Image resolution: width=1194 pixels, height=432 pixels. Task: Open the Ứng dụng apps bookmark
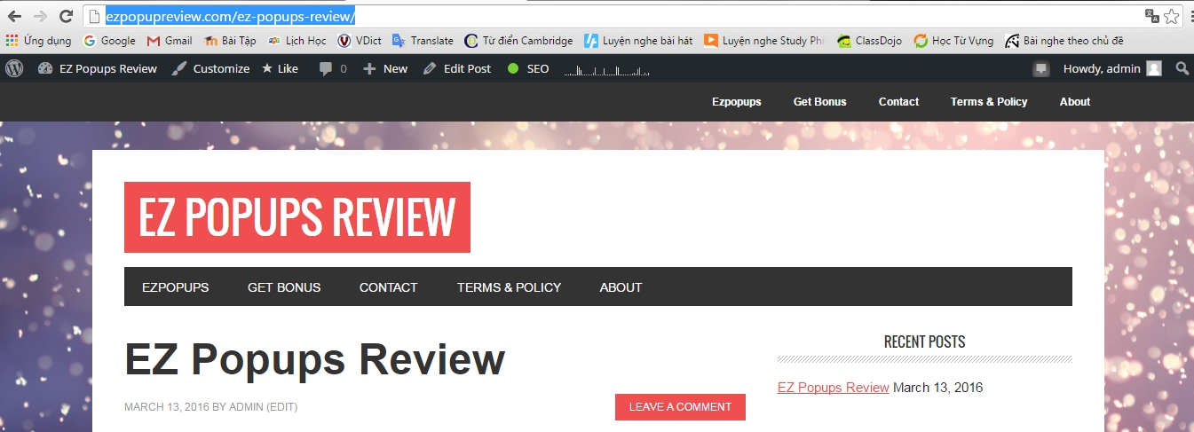(x=38, y=40)
